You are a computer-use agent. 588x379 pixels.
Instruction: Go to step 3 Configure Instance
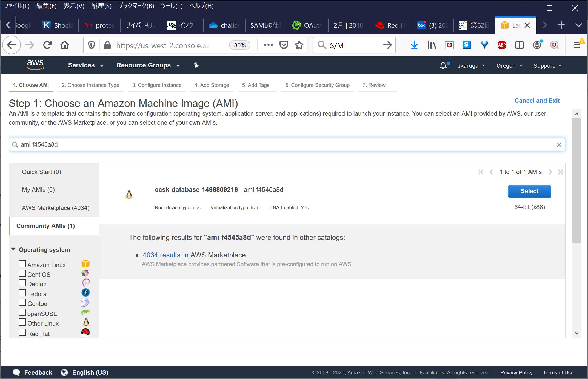[x=157, y=85]
